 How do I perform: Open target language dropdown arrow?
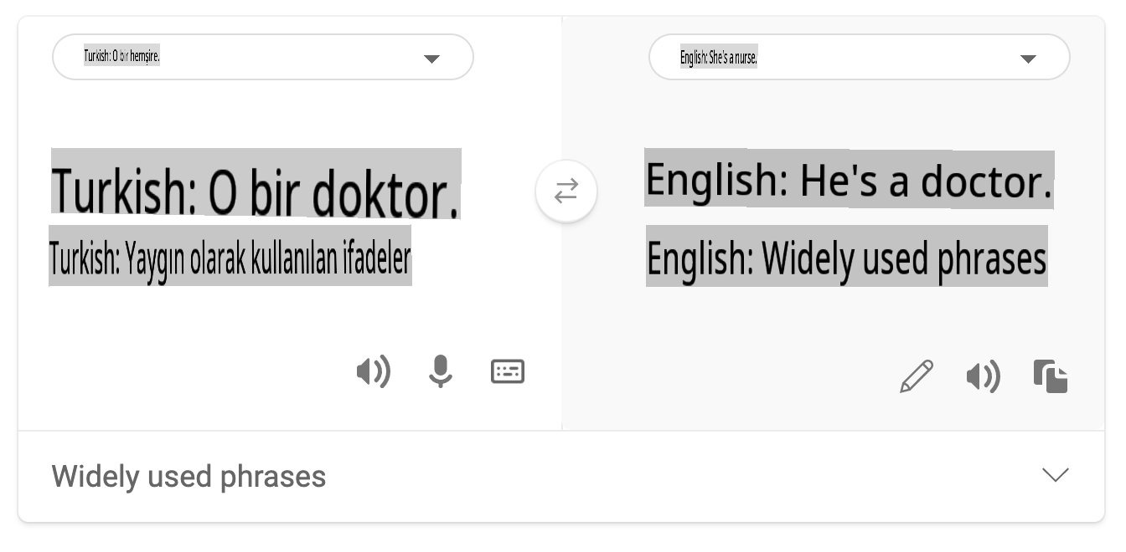pyautogui.click(x=1028, y=59)
